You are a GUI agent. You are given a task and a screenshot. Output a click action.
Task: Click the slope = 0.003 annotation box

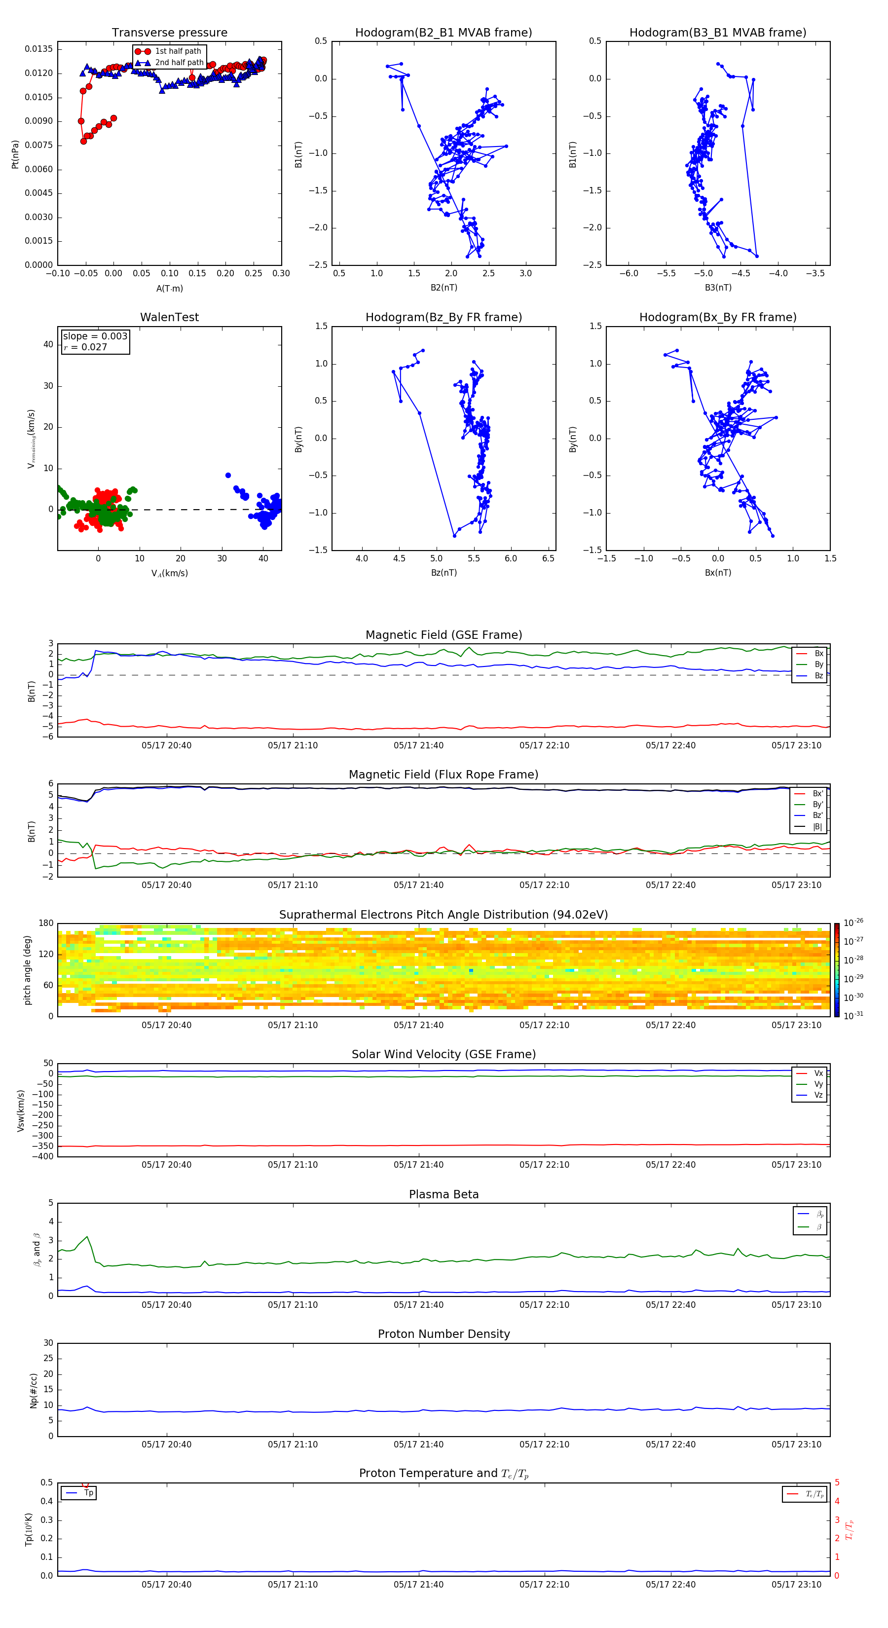95,341
